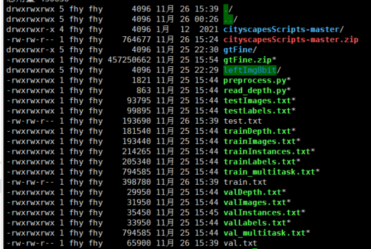Click the cityscapesScripts-master.zip file name
Image resolution: width=371 pixels, height=249 pixels.
coord(290,39)
